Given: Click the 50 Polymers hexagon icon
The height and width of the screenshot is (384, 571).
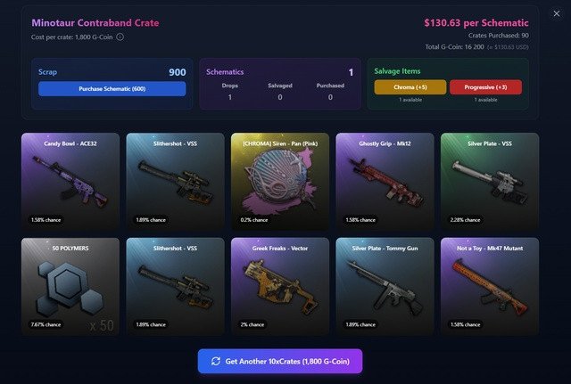Looking at the screenshot, I should pos(70,288).
